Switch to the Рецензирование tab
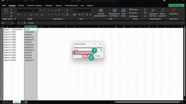 (71, 5)
